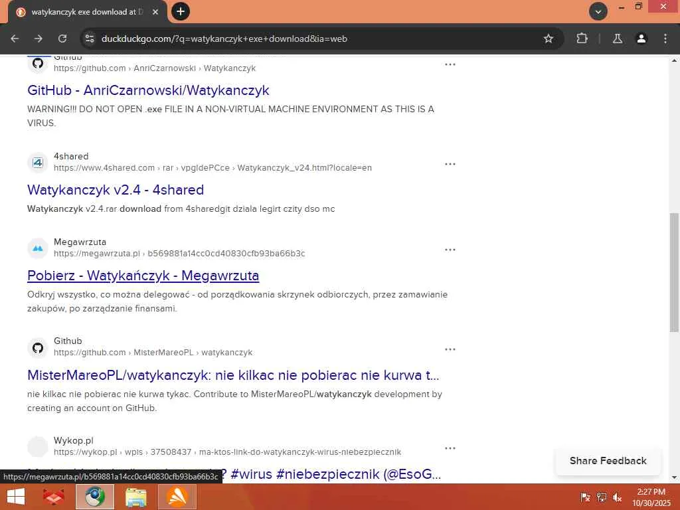
Task: Click the Megawrzuta site name label
Action: coord(80,242)
